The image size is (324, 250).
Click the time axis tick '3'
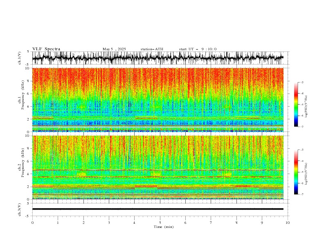(x=109, y=223)
